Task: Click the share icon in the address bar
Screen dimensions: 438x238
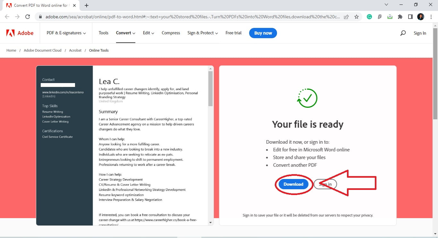Action: tap(346, 17)
